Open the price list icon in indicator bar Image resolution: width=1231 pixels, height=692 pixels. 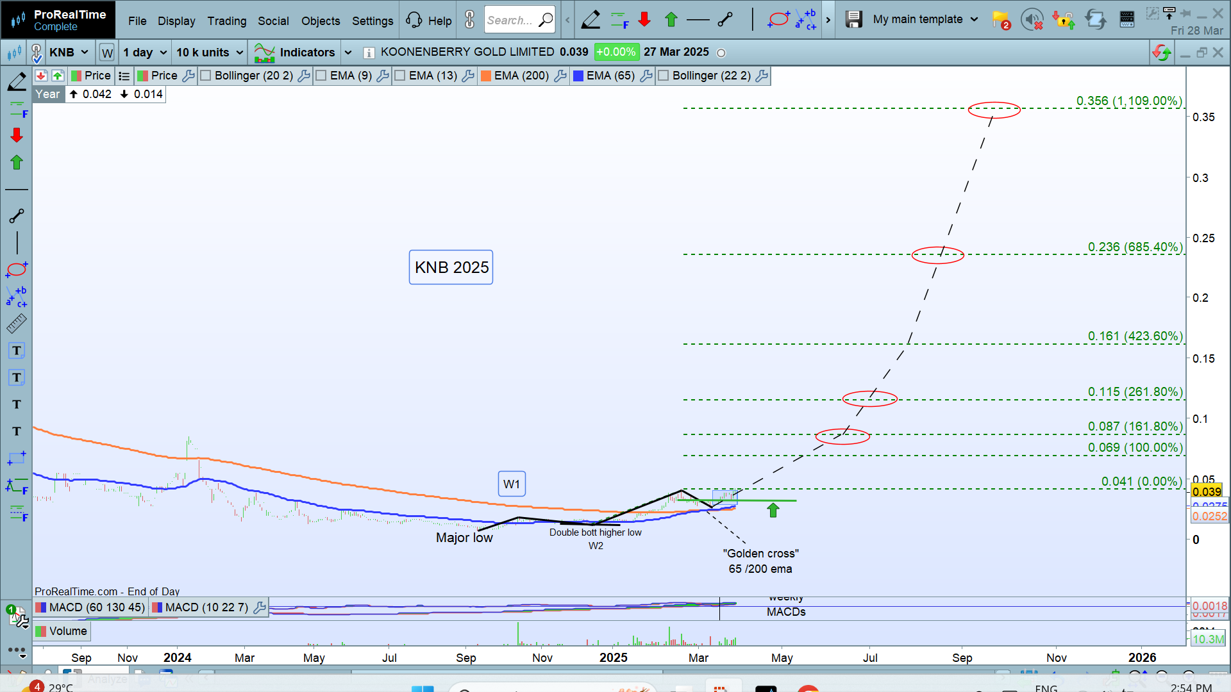click(124, 76)
